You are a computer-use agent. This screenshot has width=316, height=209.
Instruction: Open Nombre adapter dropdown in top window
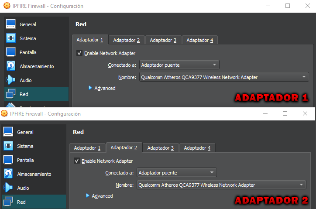(x=224, y=77)
